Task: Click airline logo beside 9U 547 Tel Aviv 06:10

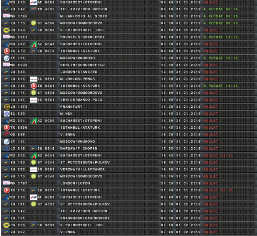Action: click(6, 10)
